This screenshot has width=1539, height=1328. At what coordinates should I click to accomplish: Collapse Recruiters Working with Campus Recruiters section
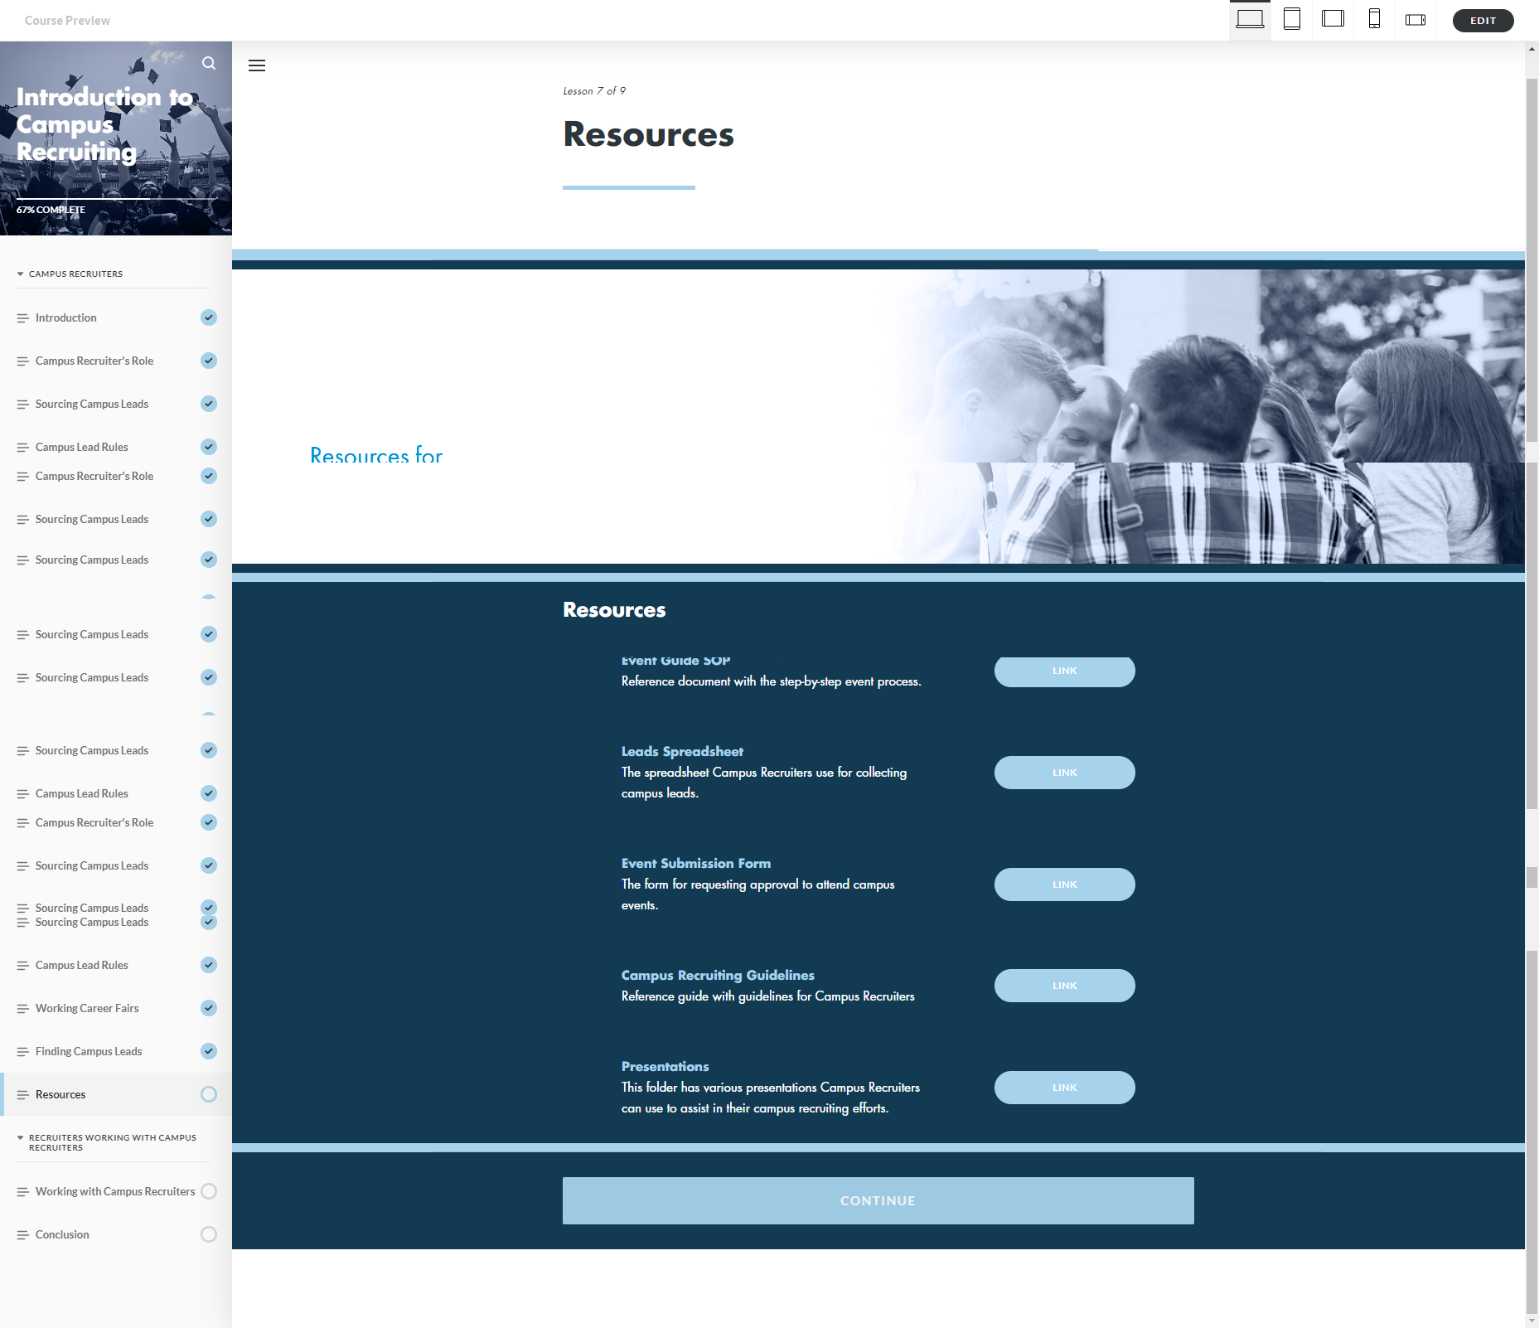(x=21, y=1137)
